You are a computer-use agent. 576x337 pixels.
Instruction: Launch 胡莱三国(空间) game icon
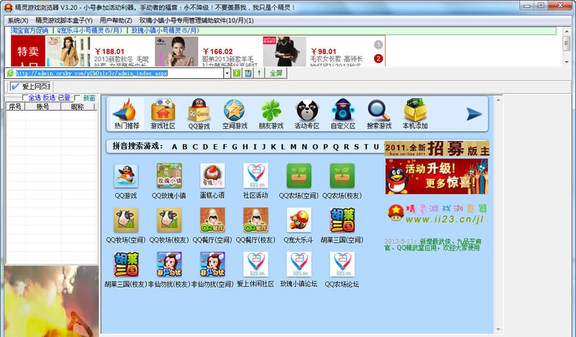pos(342,220)
